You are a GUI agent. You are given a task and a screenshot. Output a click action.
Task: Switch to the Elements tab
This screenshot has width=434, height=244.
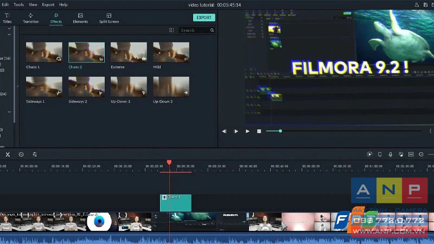(x=80, y=18)
